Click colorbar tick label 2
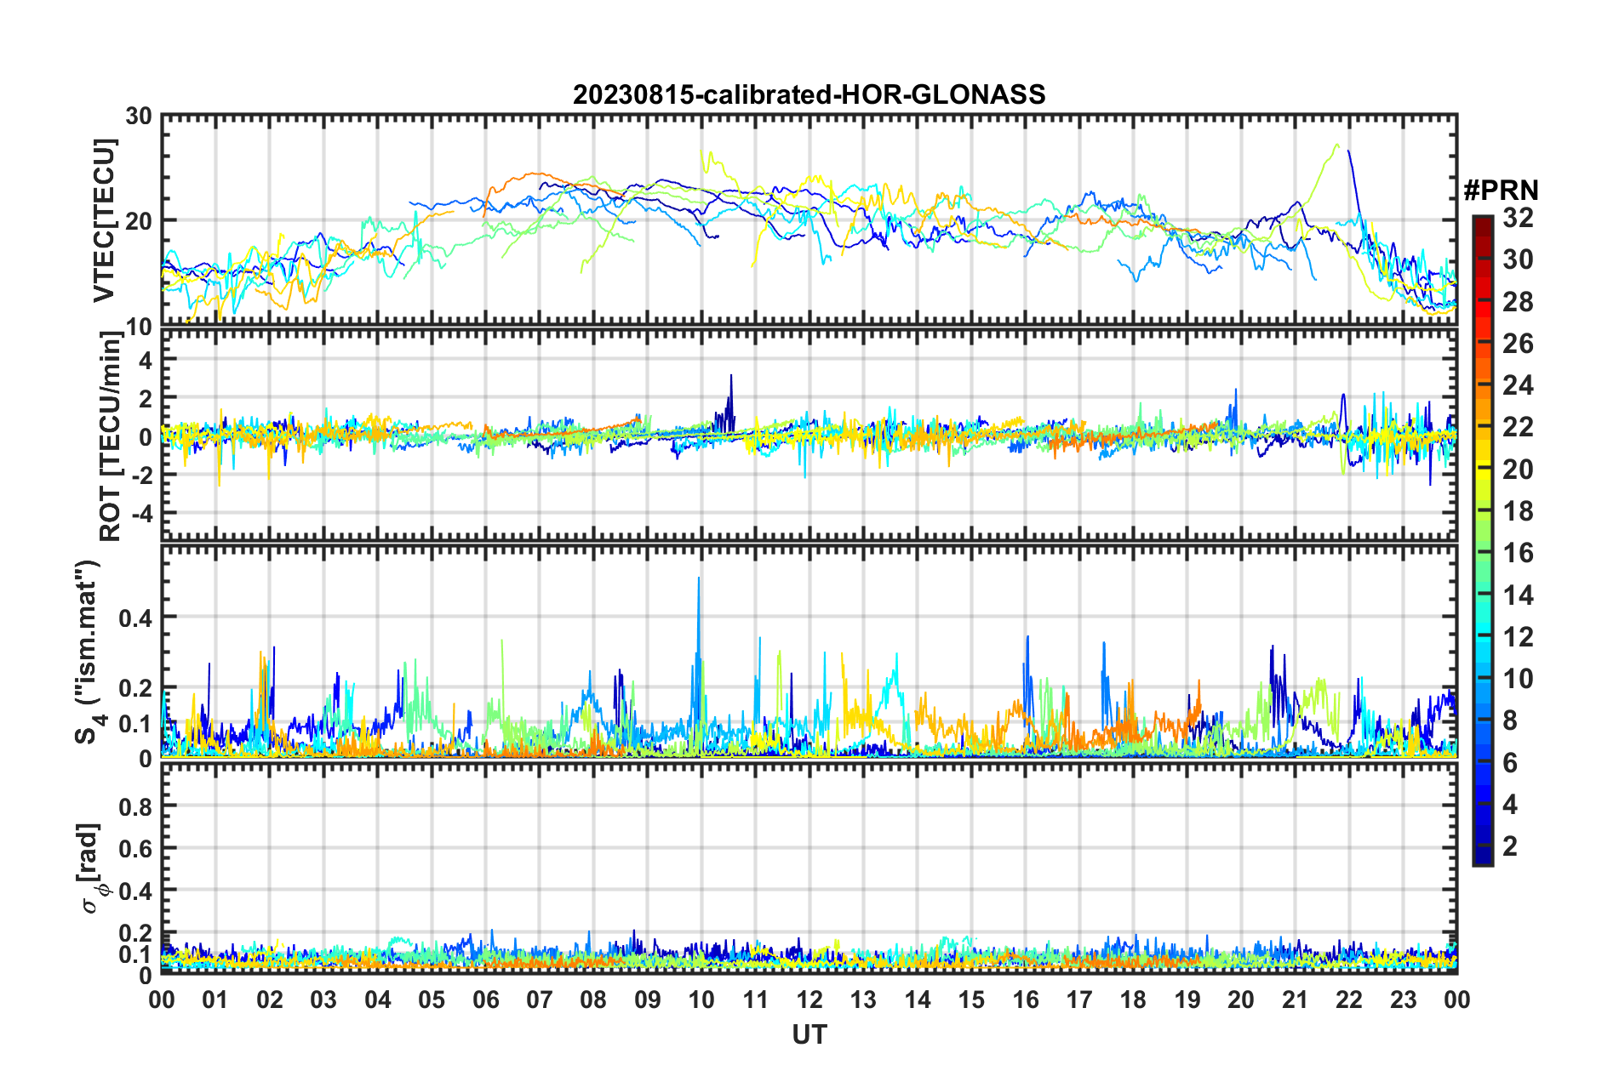The image size is (1619, 1082). click(x=1510, y=846)
